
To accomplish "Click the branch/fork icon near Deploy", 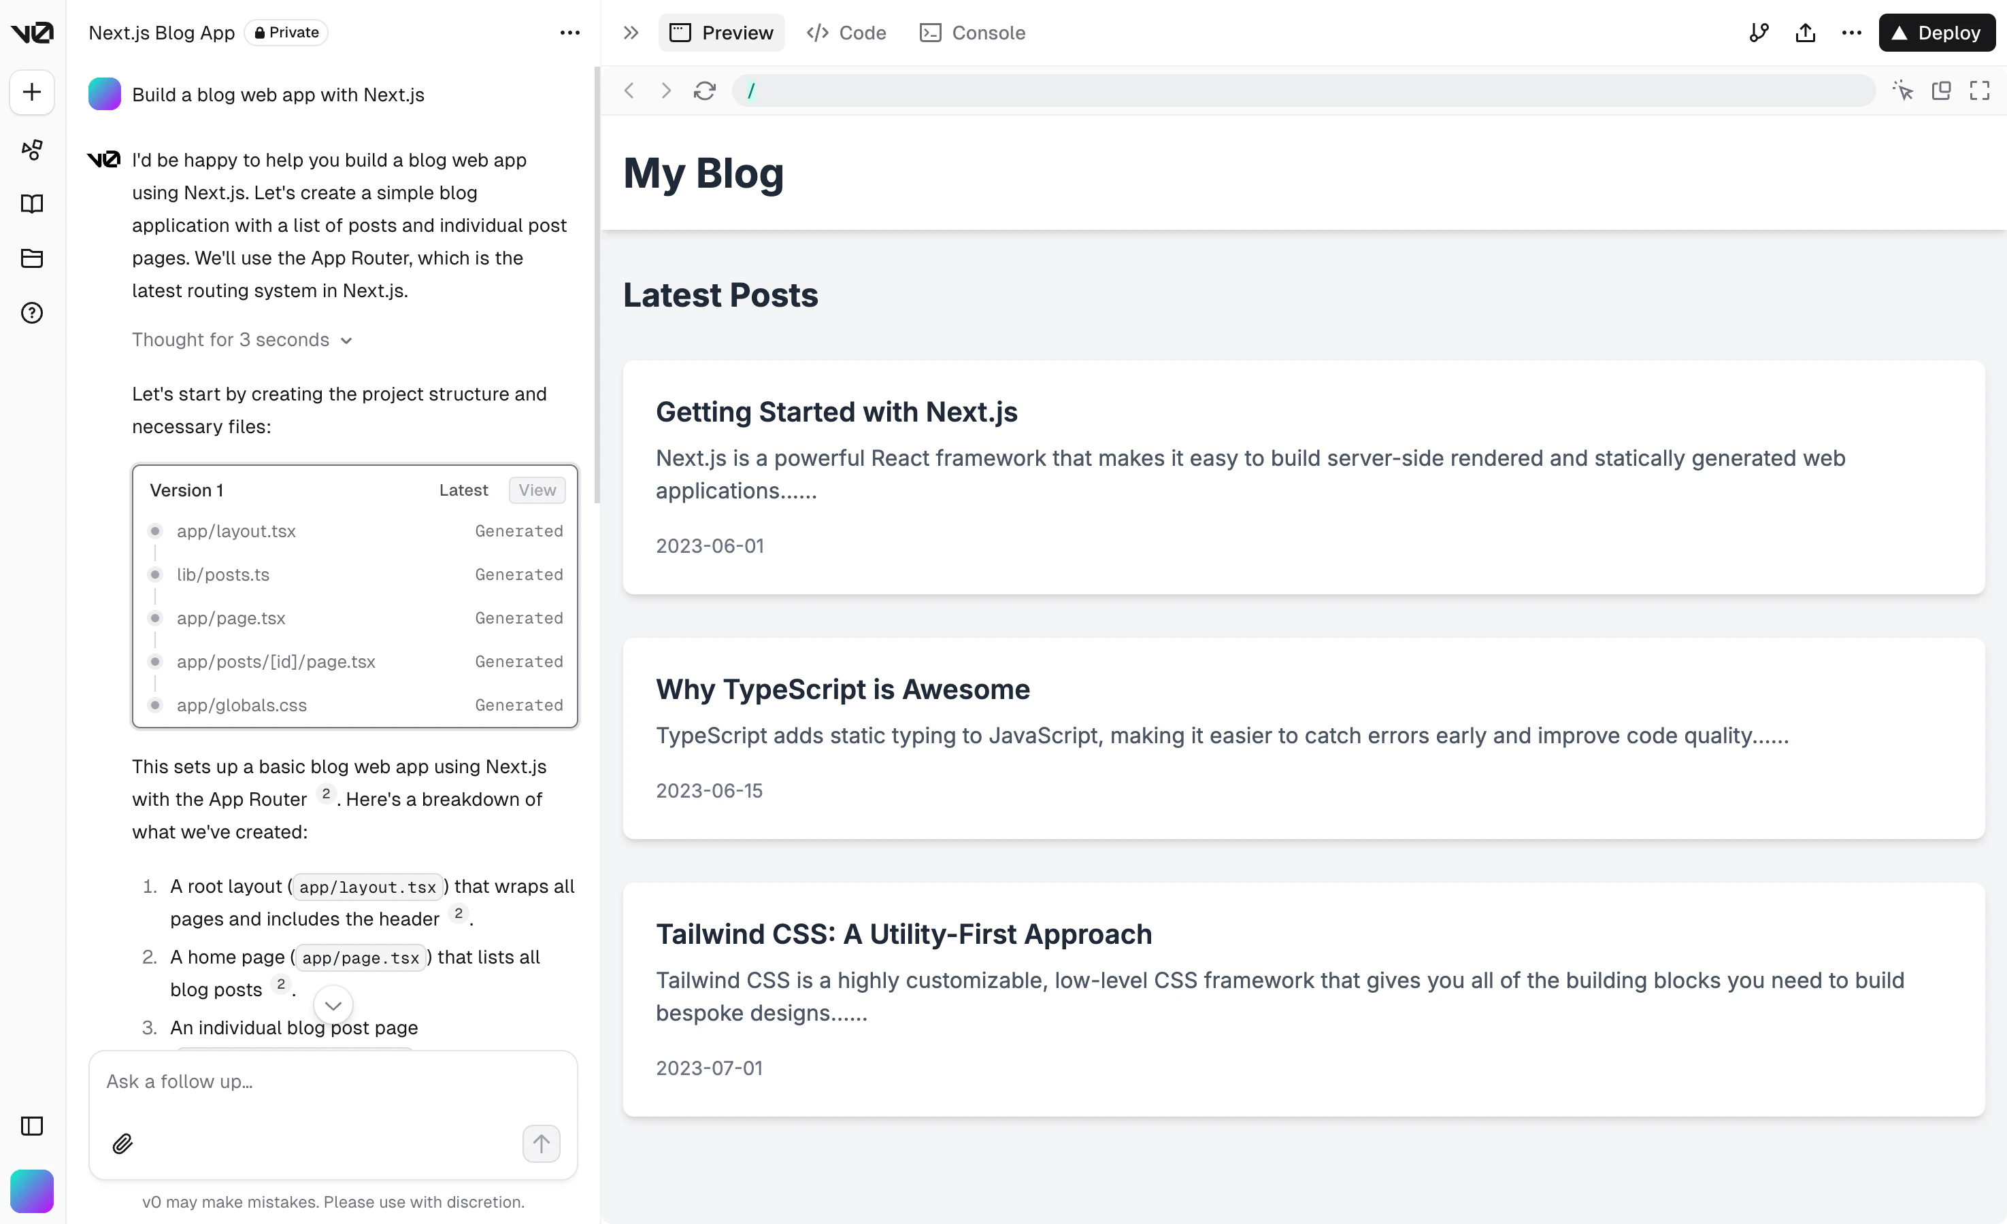I will [x=1759, y=33].
